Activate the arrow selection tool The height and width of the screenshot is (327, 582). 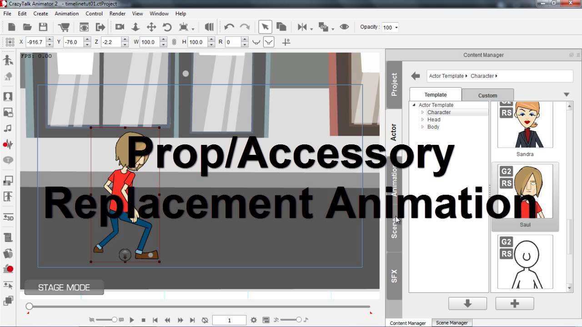click(x=265, y=27)
